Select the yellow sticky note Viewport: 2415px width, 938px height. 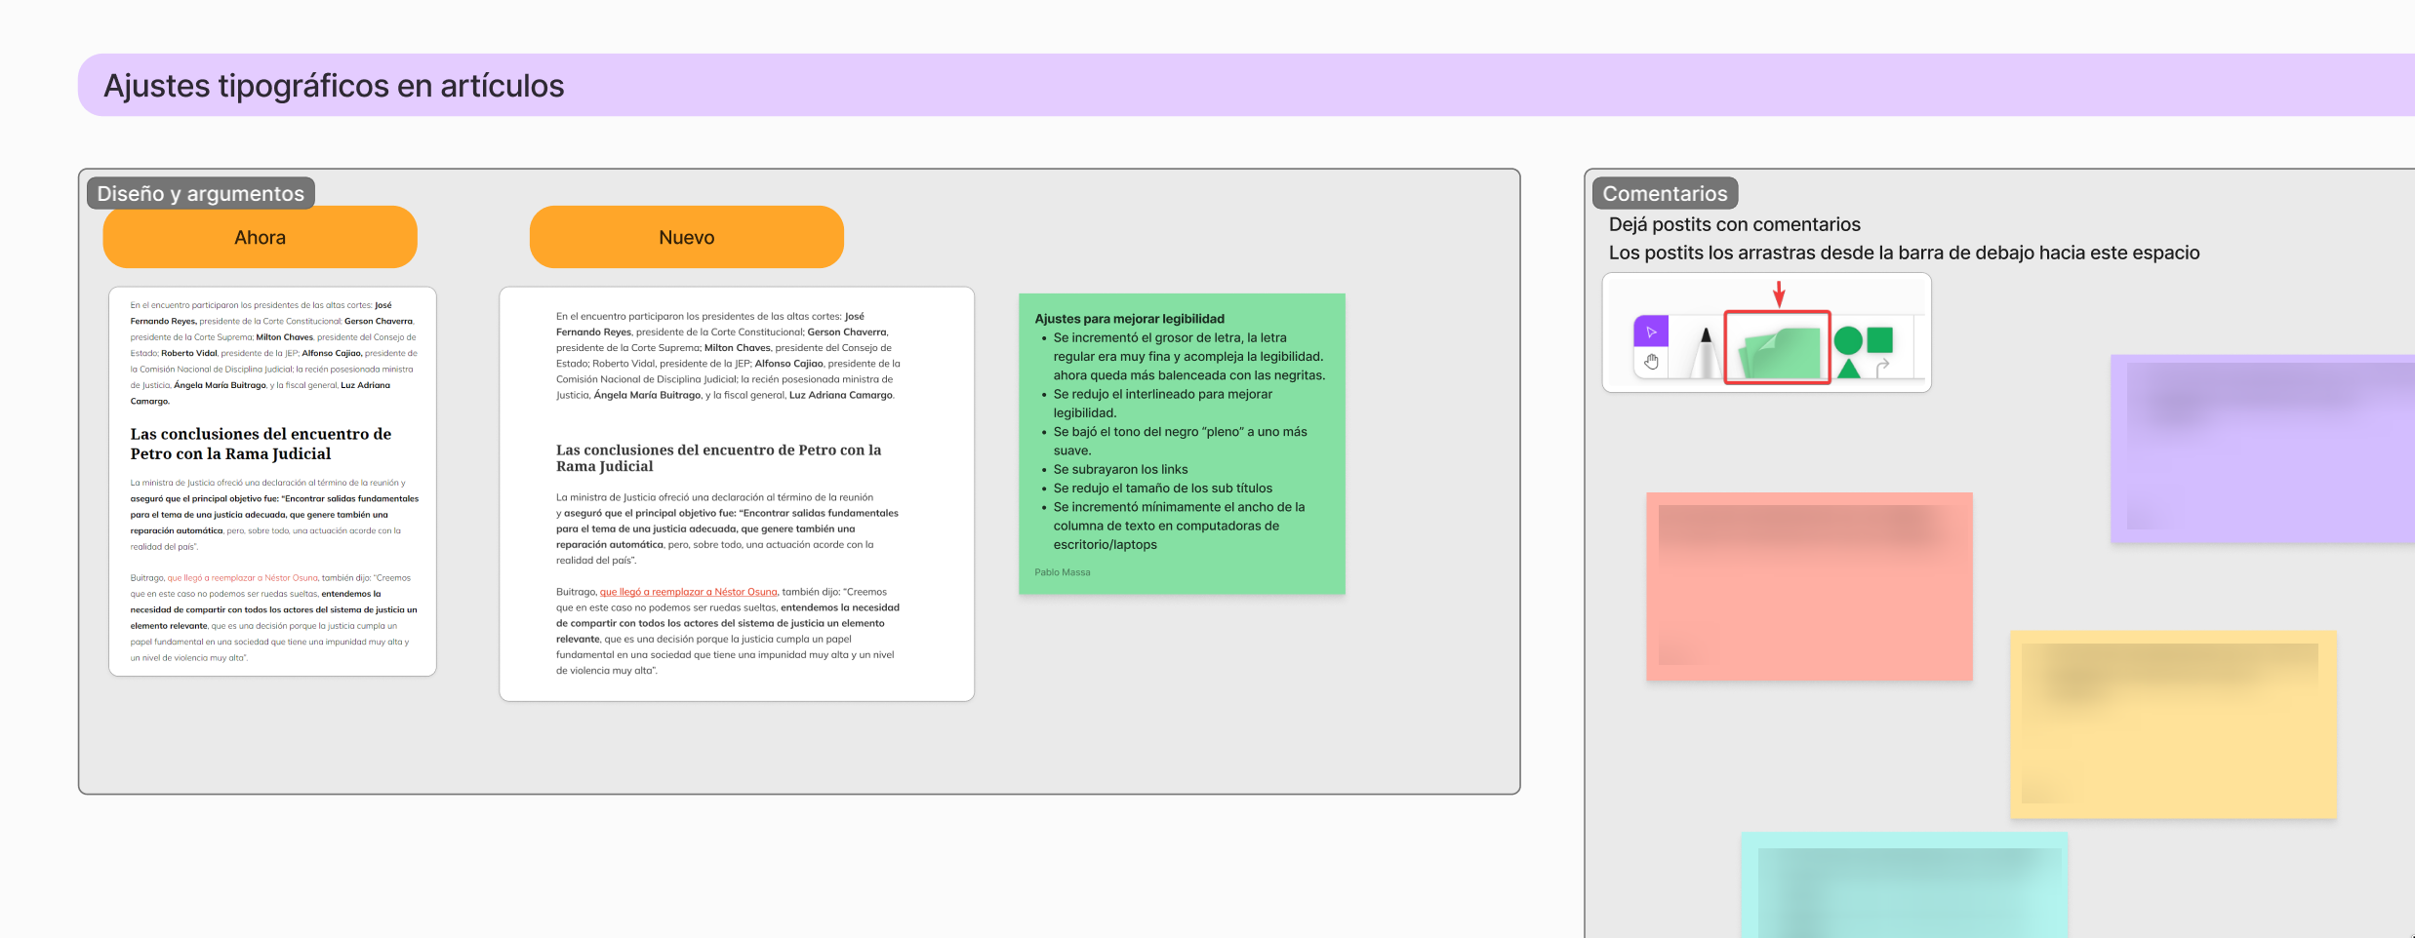pos(2173,724)
